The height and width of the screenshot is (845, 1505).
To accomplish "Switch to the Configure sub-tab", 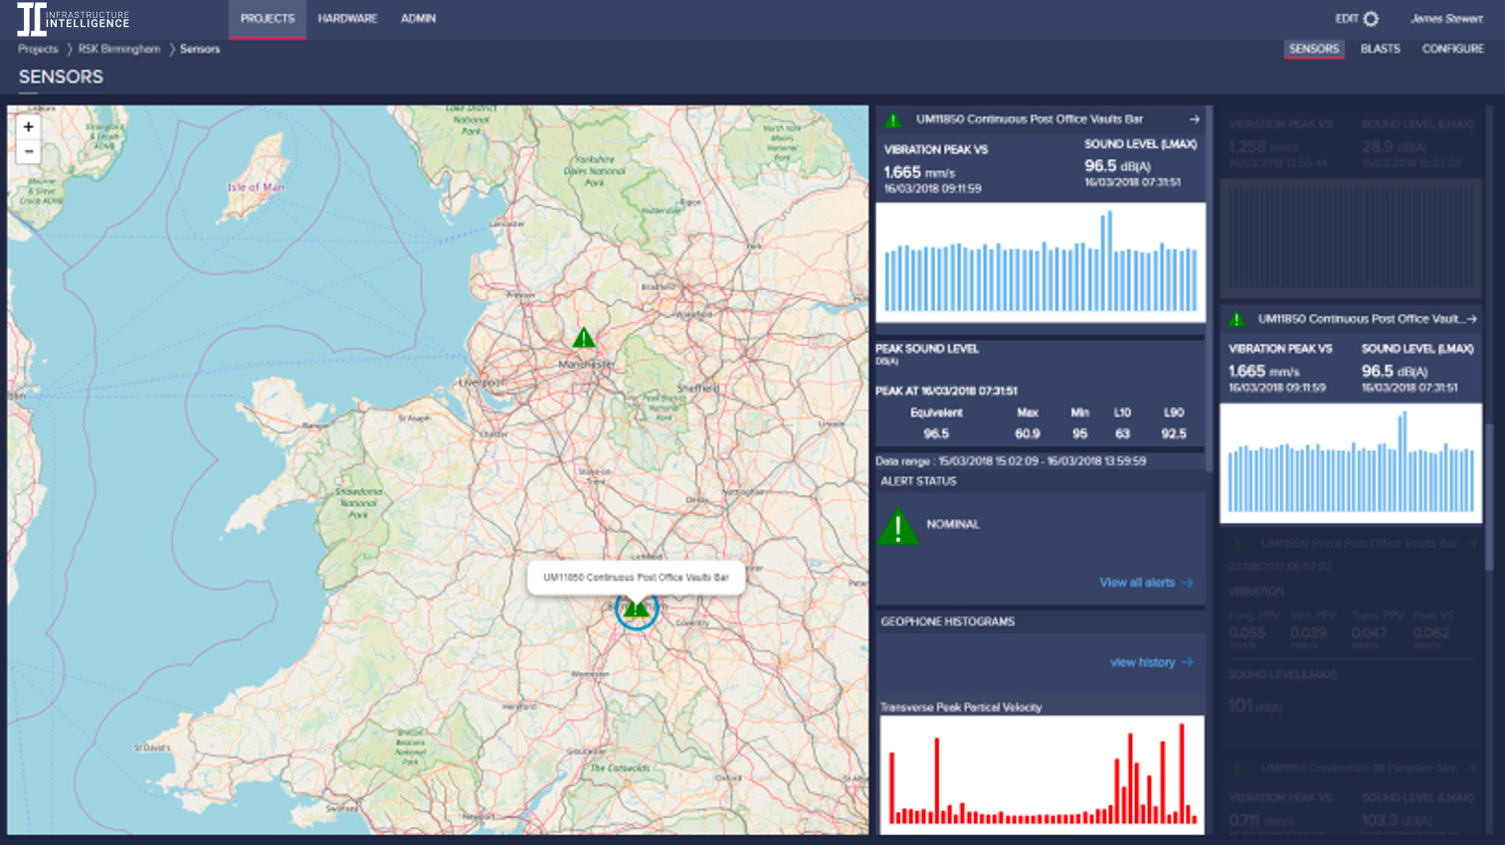I will click(1452, 49).
